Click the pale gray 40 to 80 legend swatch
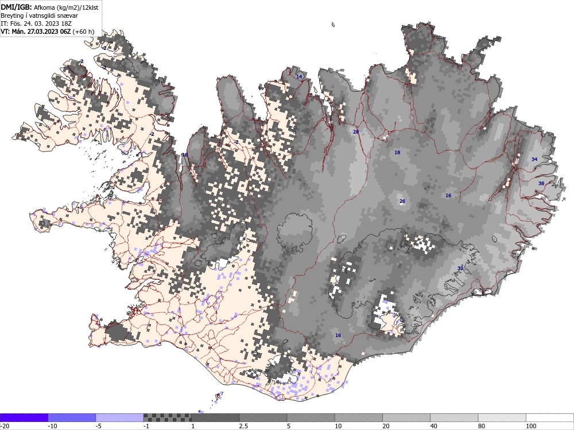This screenshot has height=430, width=574. click(x=454, y=417)
